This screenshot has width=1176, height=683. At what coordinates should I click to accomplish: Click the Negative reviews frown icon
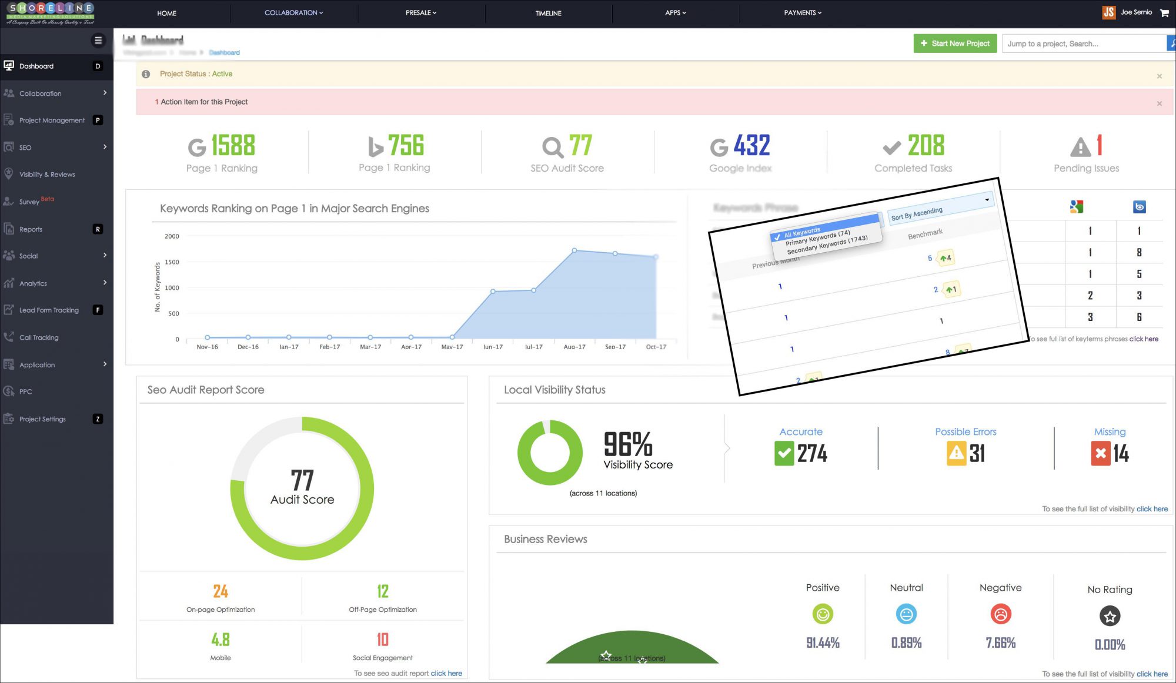[1000, 614]
